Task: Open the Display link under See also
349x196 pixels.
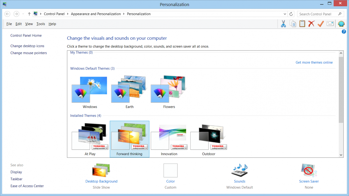Action: click(x=16, y=172)
